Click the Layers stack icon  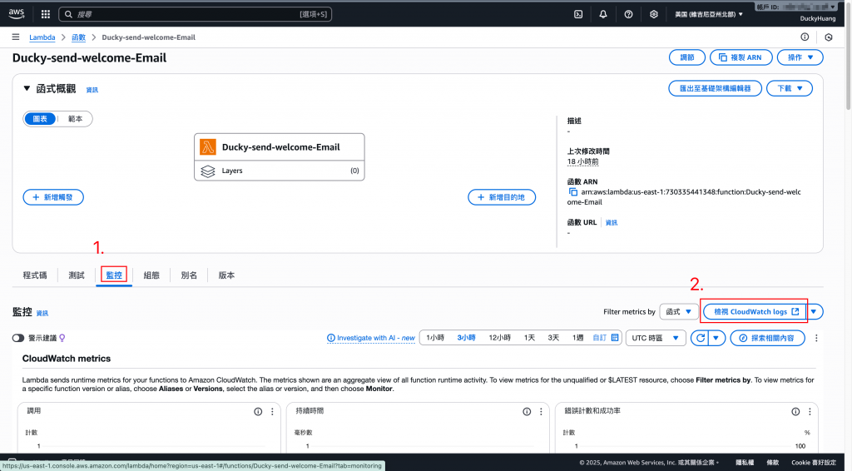208,171
